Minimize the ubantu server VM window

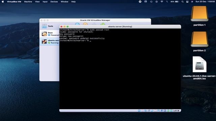pos(64,27)
